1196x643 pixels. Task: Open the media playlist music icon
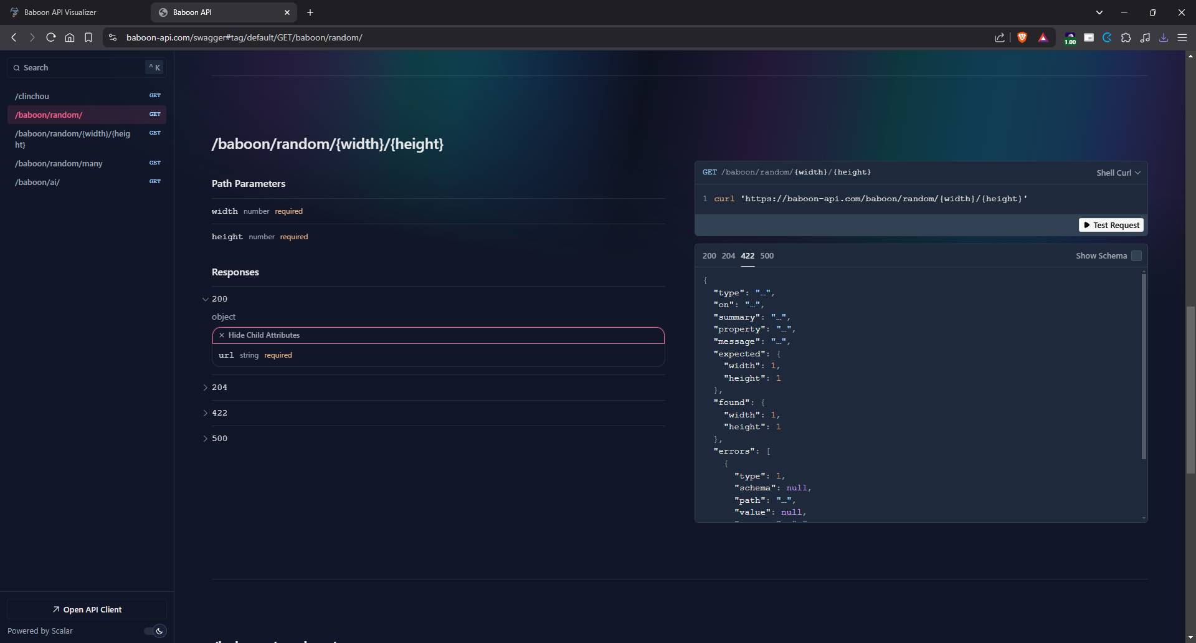pos(1145,37)
